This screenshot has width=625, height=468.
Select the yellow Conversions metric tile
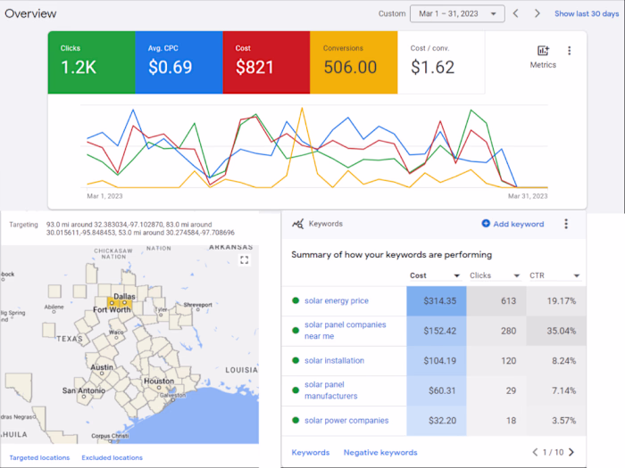(x=354, y=62)
